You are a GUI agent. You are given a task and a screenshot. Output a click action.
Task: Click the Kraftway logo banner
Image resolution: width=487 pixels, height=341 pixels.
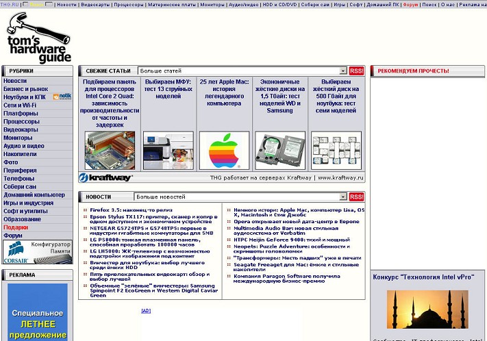tap(105, 177)
